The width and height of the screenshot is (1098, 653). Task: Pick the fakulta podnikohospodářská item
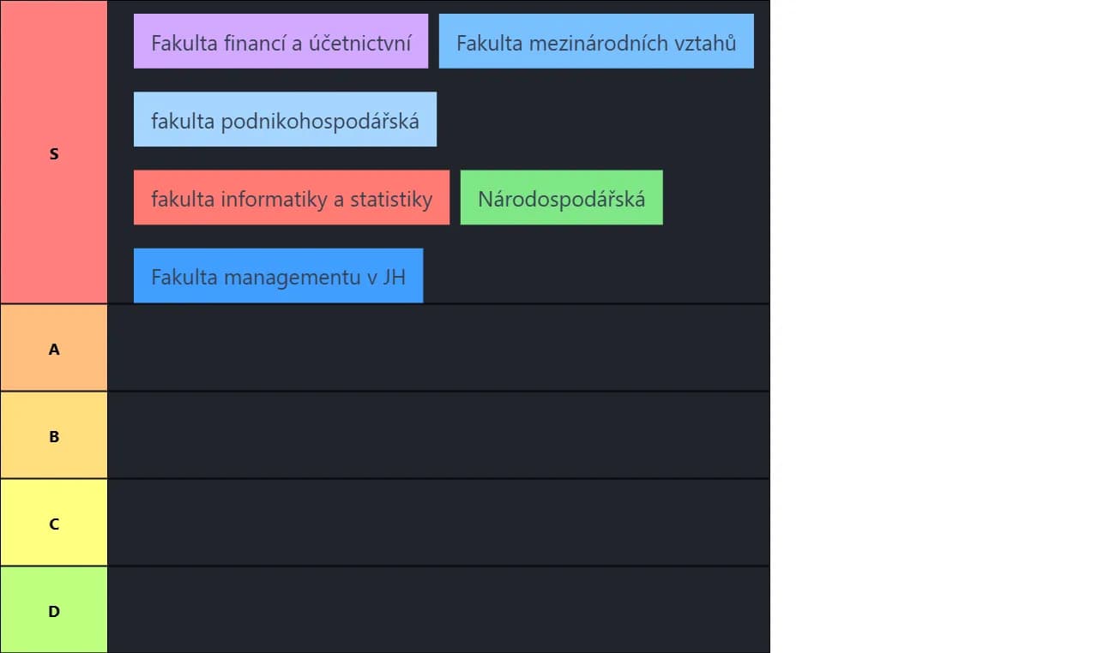click(x=285, y=119)
